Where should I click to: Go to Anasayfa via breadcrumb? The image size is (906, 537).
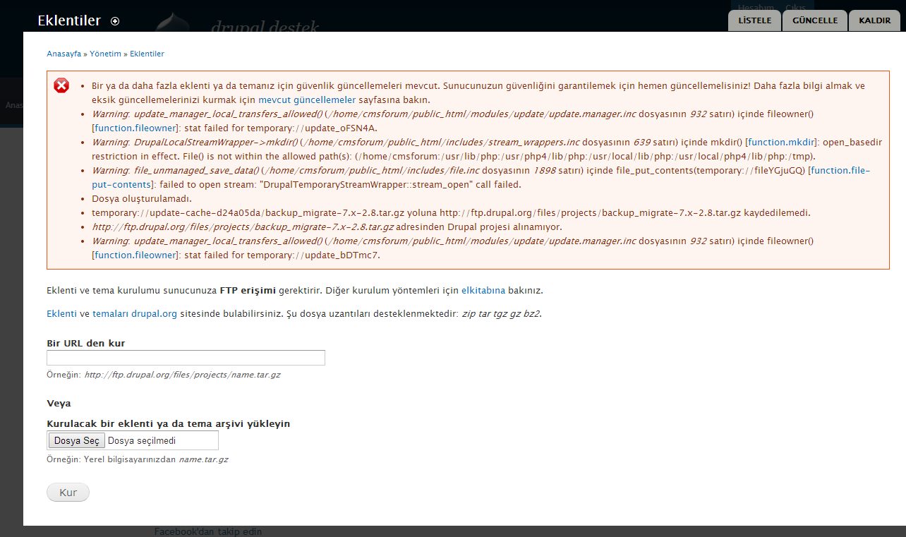pyautogui.click(x=64, y=54)
